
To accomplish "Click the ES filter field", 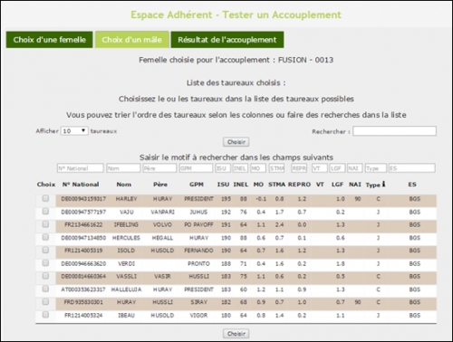I will (x=412, y=168).
